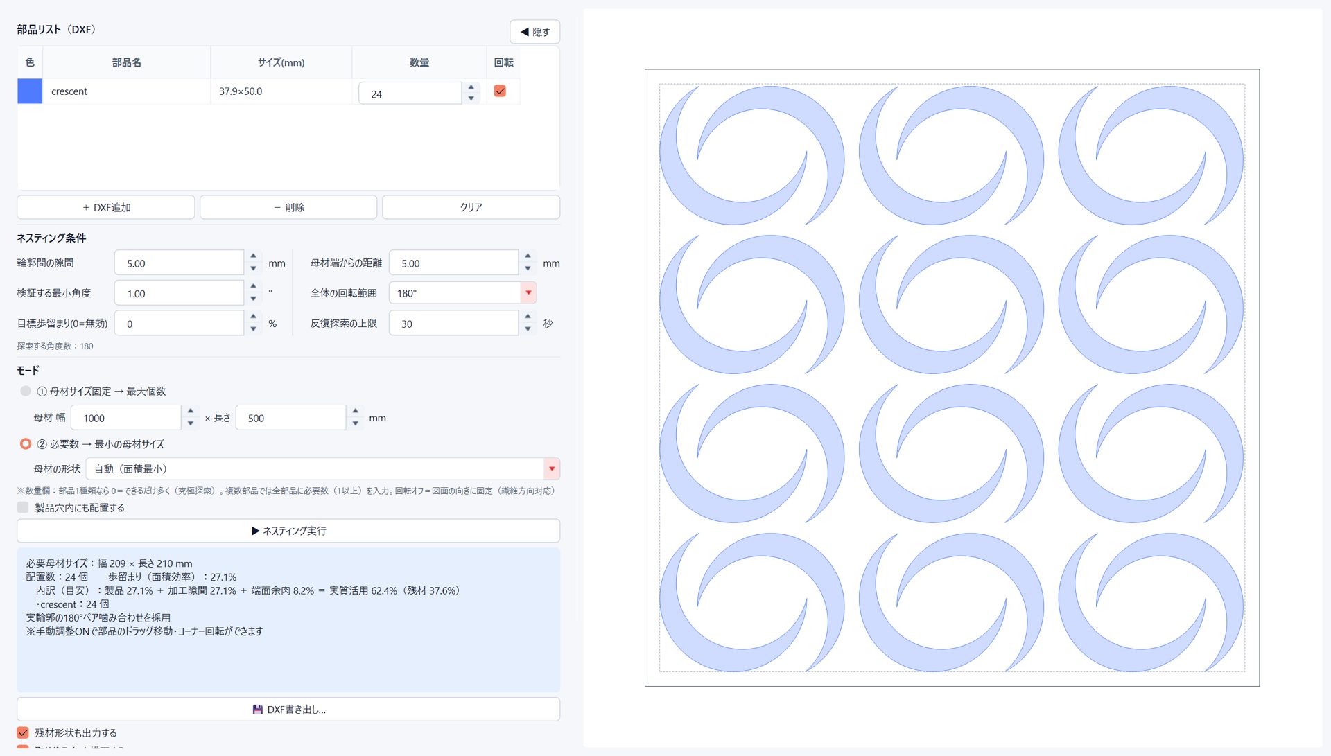Decrease iteration search limit down arrow
Image resolution: width=1331 pixels, height=756 pixels.
click(x=528, y=329)
